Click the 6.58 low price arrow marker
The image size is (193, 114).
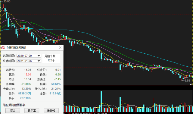click(x=186, y=81)
